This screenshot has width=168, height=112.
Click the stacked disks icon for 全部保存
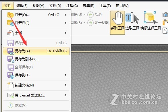[x=11, y=67]
